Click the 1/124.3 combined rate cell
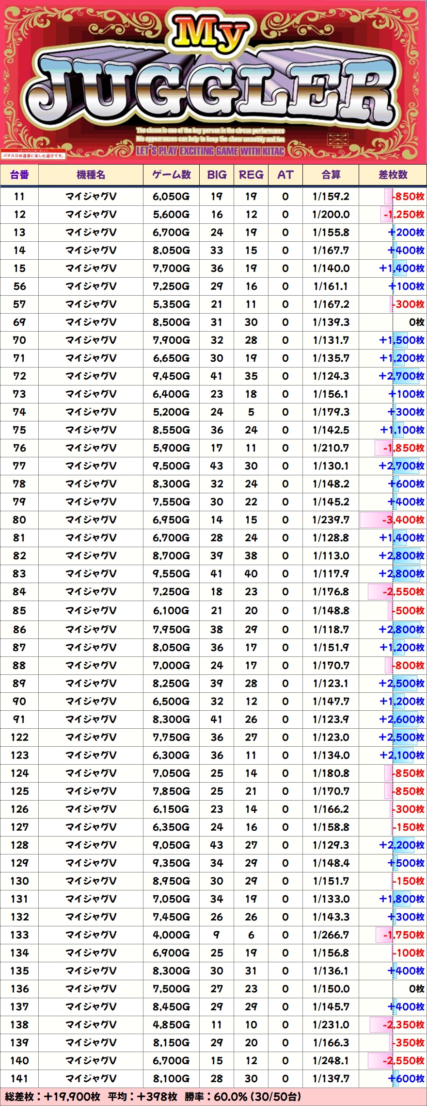Image resolution: width=427 pixels, height=1106 pixels. (331, 376)
